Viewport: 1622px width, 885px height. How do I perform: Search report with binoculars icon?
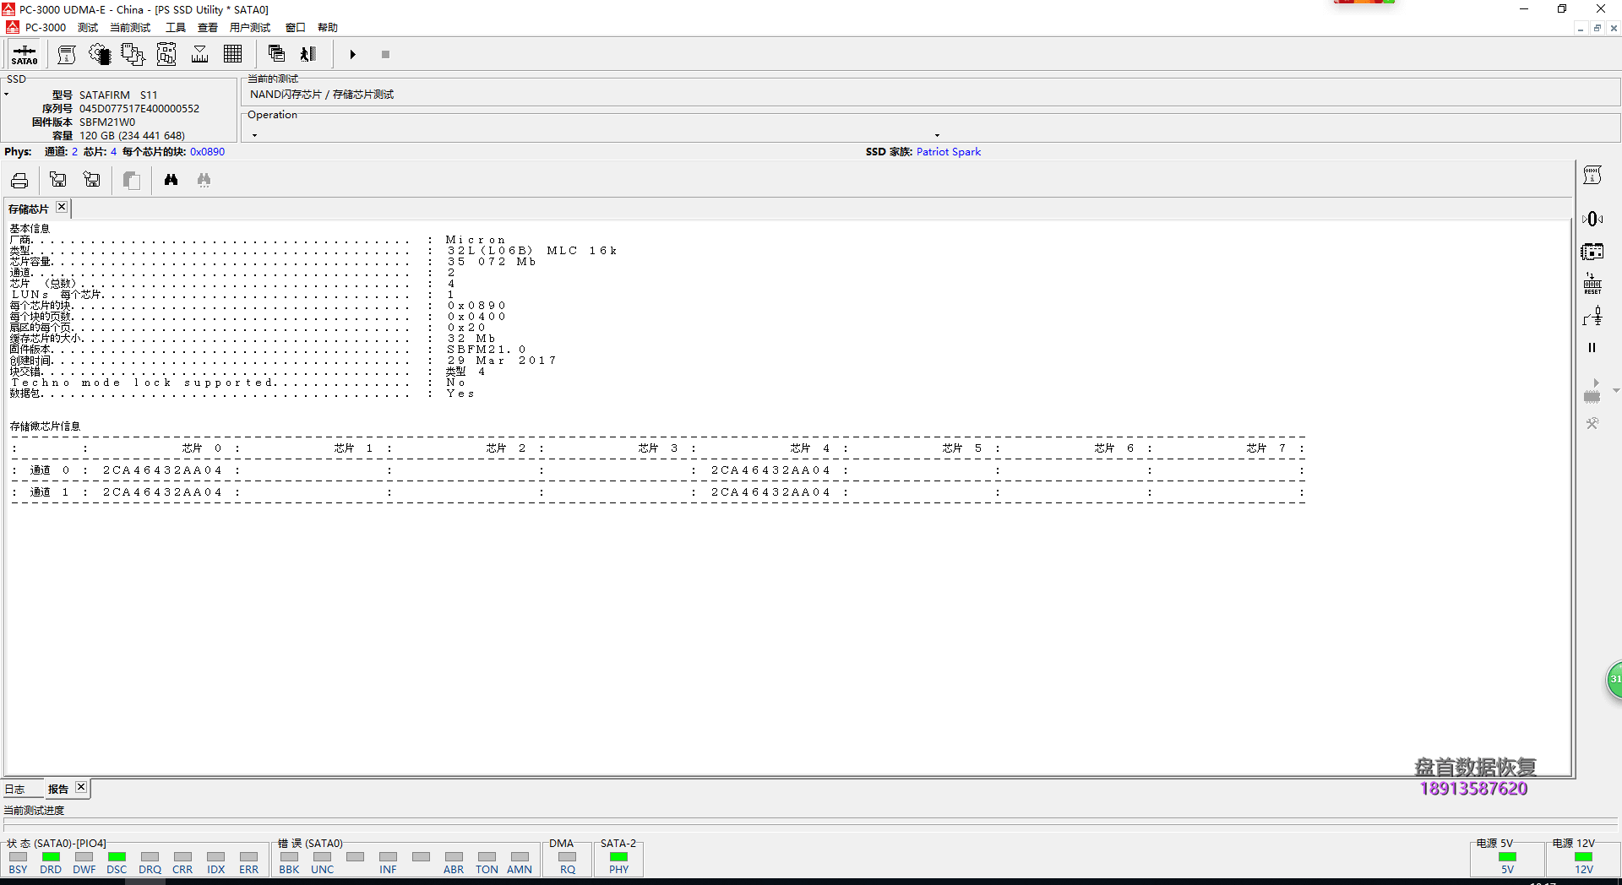click(171, 180)
